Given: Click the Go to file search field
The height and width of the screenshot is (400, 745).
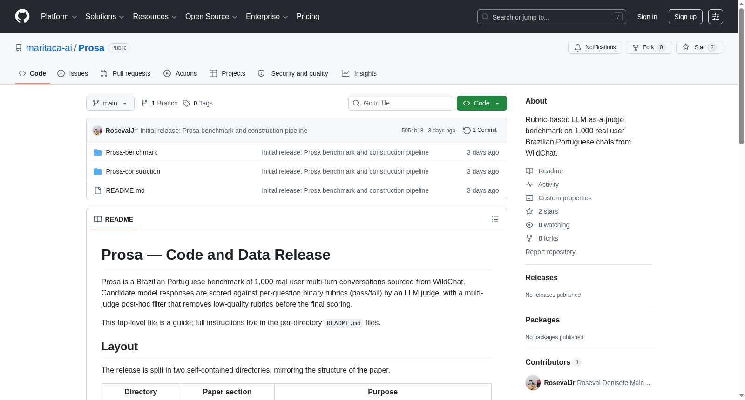Looking at the screenshot, I should [x=400, y=103].
